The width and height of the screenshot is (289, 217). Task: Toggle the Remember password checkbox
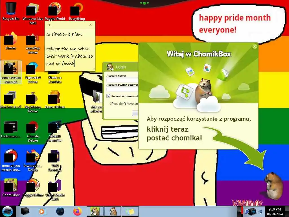108,96
